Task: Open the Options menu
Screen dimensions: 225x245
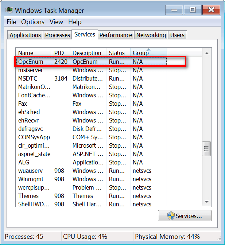Action: (x=33, y=22)
